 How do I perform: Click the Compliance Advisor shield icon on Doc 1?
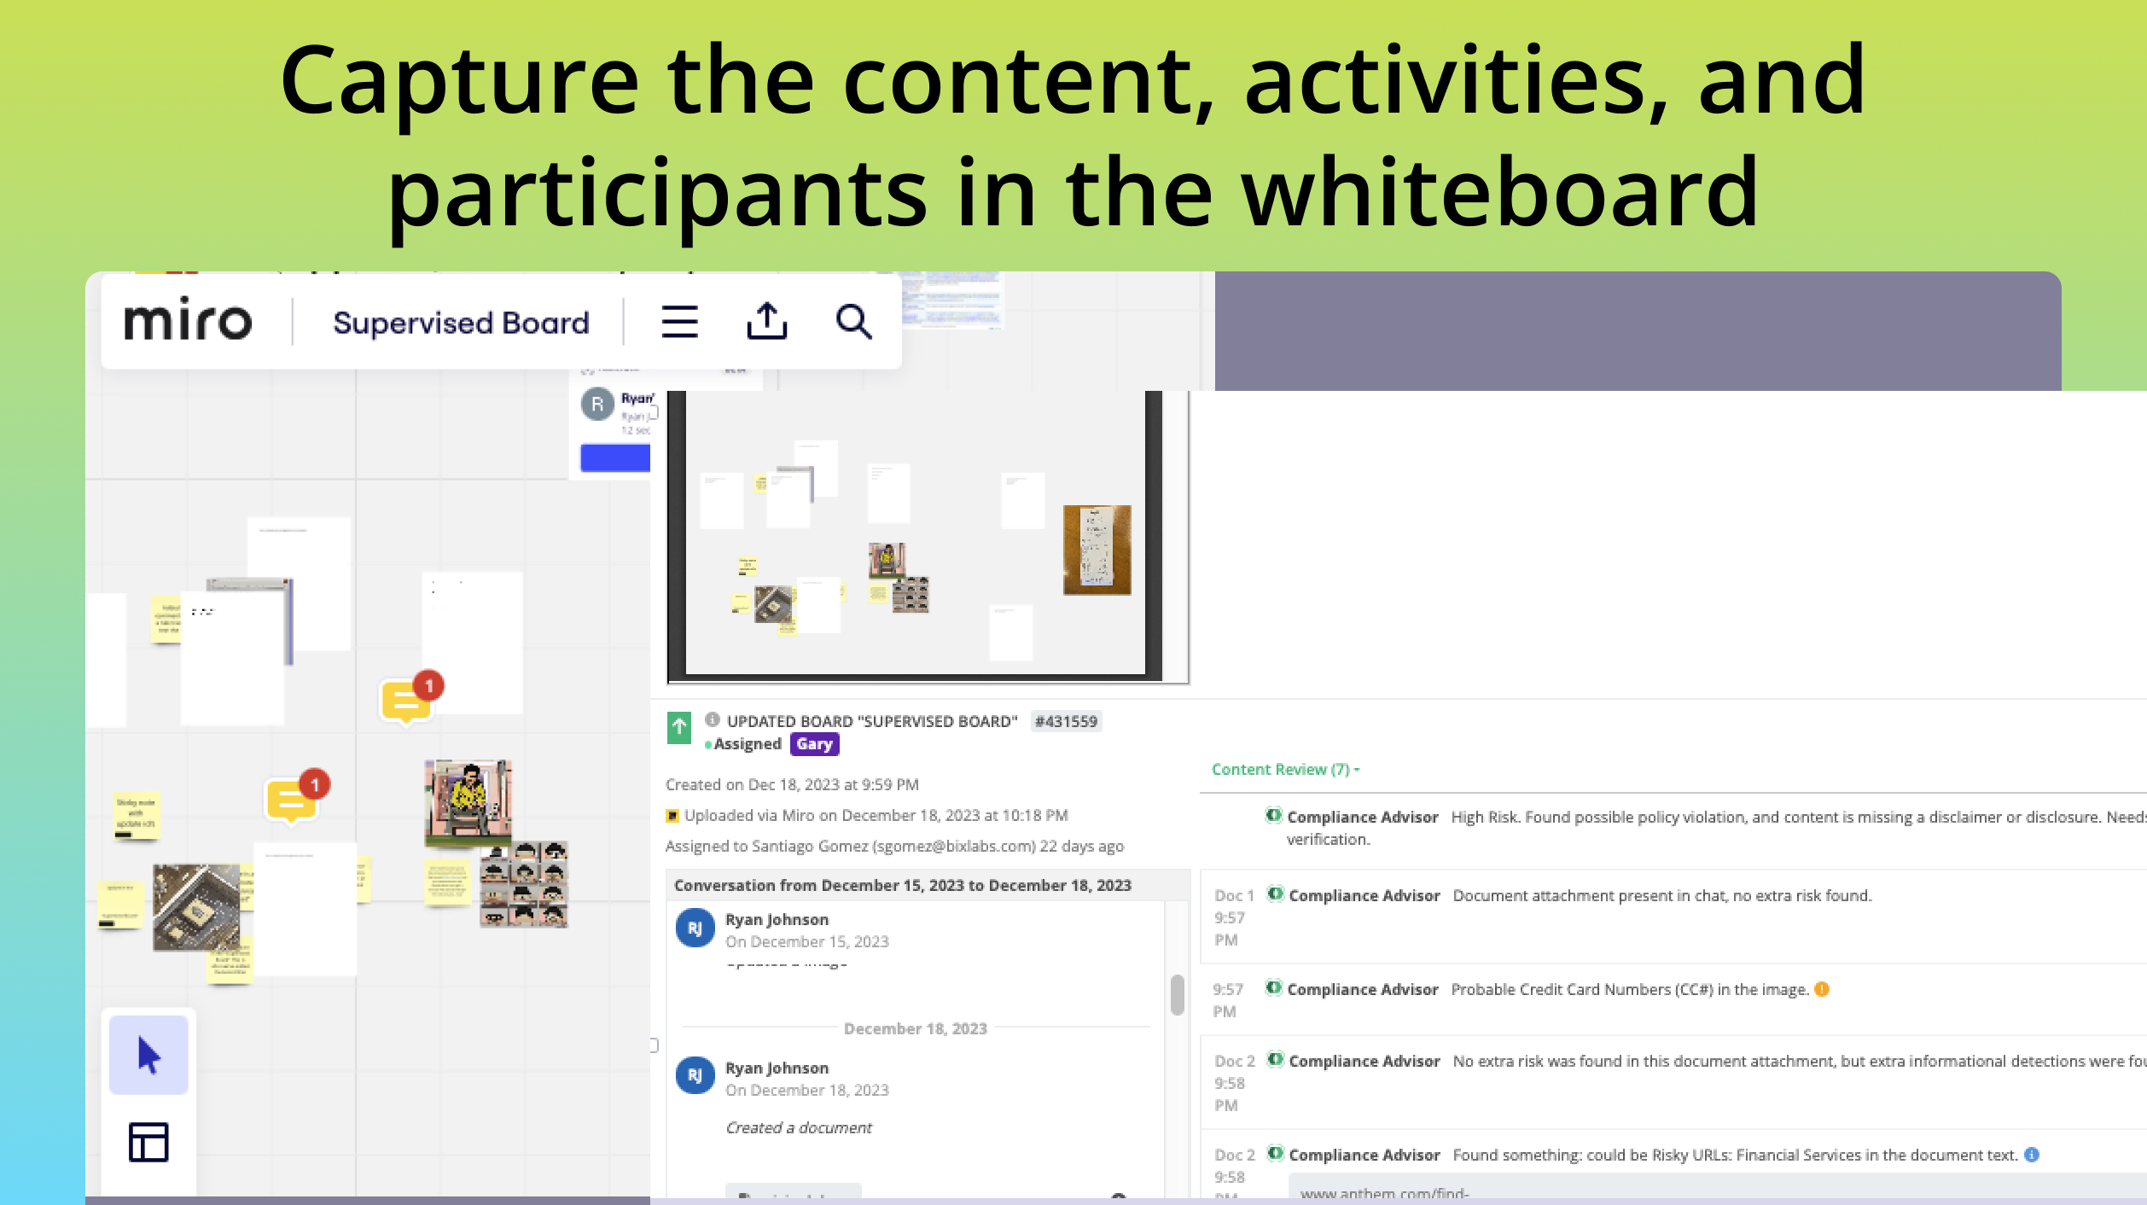click(1273, 895)
